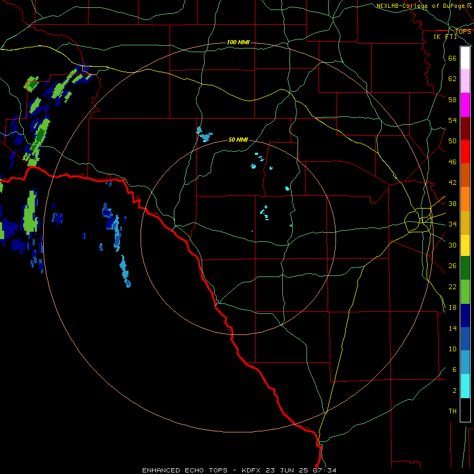Click the TH threshold legend label
Viewport: 474px width, 474px height.
(x=452, y=411)
